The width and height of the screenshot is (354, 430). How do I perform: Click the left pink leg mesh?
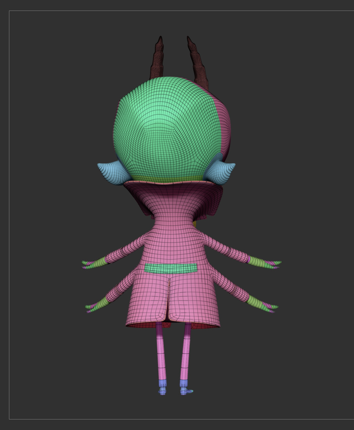coord(161,351)
